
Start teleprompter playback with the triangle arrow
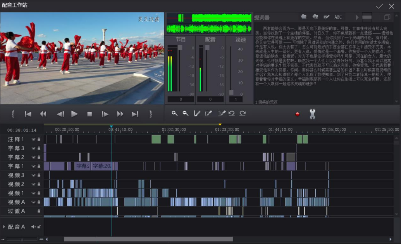(357, 17)
